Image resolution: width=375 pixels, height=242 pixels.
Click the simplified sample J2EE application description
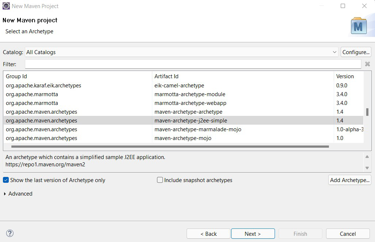coord(85,157)
